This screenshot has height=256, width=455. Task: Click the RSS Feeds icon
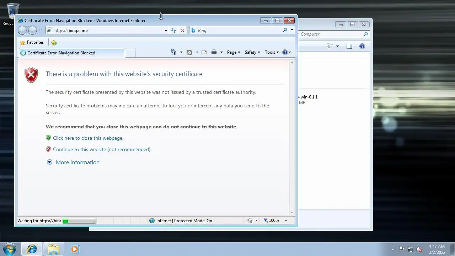[x=189, y=53]
